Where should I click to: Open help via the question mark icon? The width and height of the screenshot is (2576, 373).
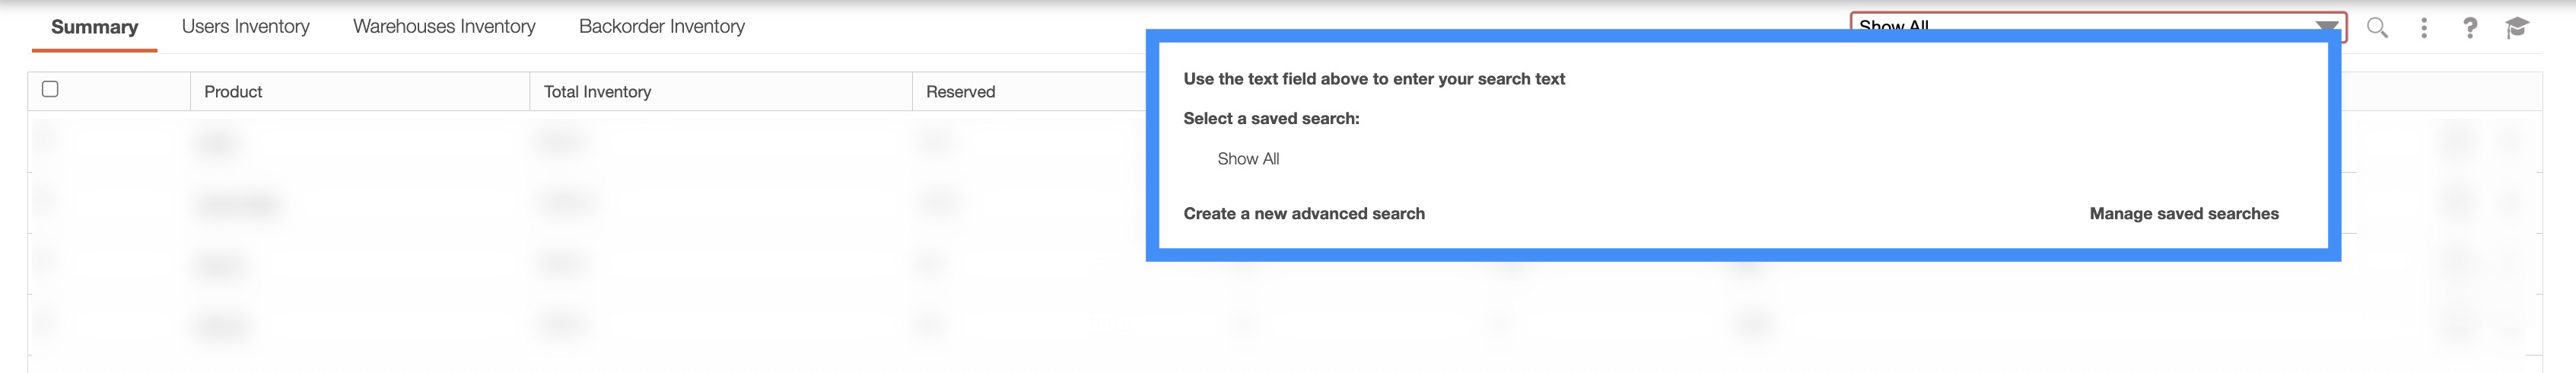coord(2470,28)
